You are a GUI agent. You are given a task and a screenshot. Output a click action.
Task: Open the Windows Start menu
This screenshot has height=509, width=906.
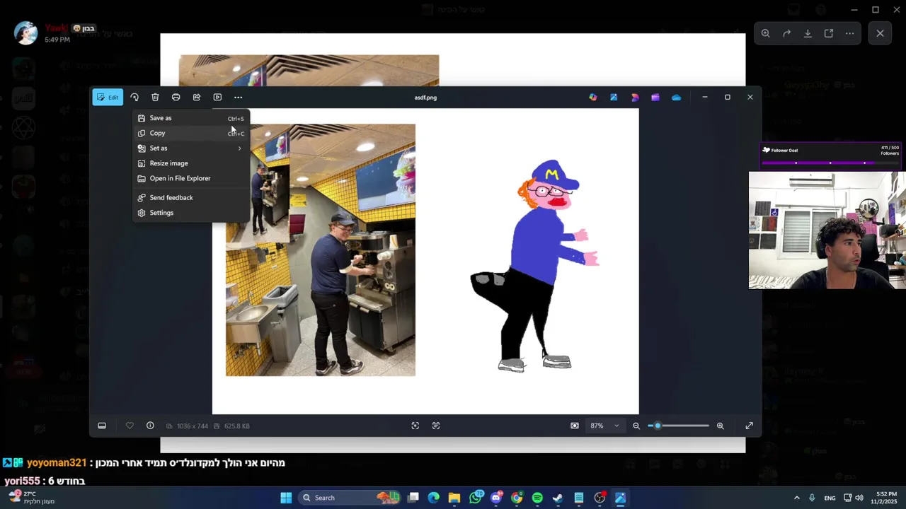286,498
